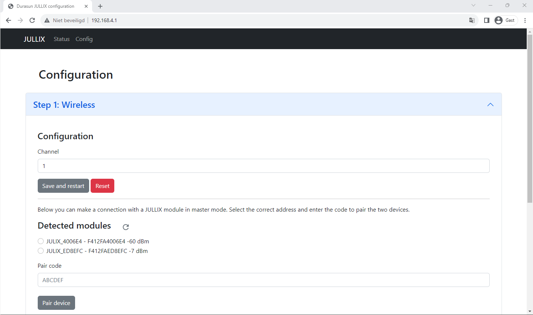This screenshot has width=533, height=315.
Task: Refresh the Detected modules list
Action: click(x=126, y=227)
